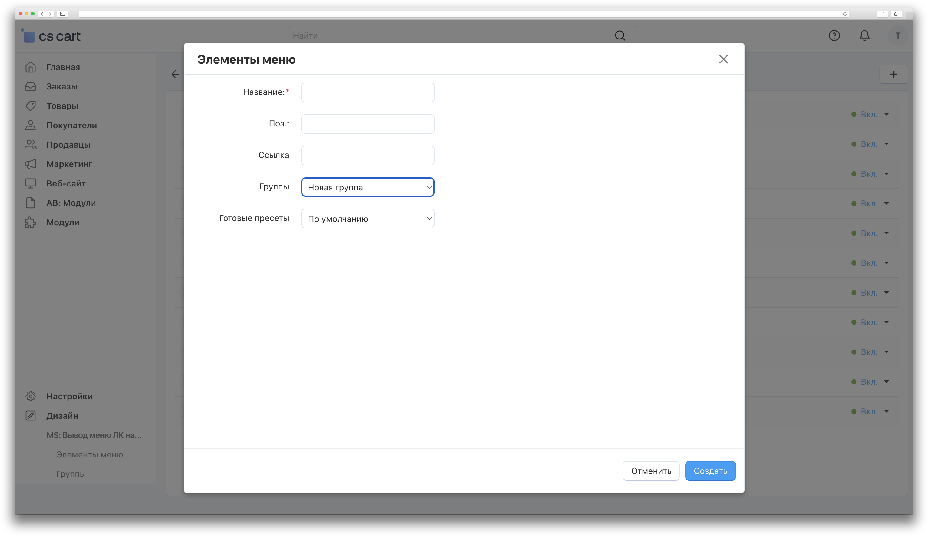Click the Маркетинг megaphone icon

31,164
